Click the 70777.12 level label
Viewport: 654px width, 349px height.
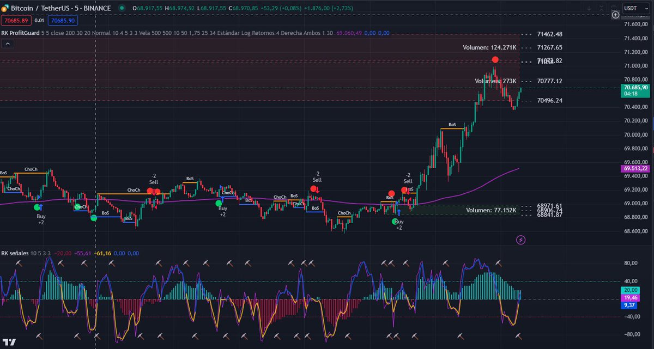coord(549,81)
